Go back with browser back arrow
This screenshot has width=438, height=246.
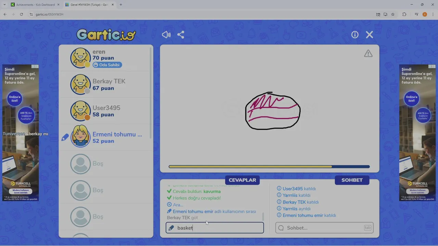(5, 14)
